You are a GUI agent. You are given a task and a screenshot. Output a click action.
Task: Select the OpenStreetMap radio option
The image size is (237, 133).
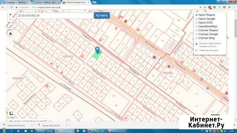coord(197,26)
